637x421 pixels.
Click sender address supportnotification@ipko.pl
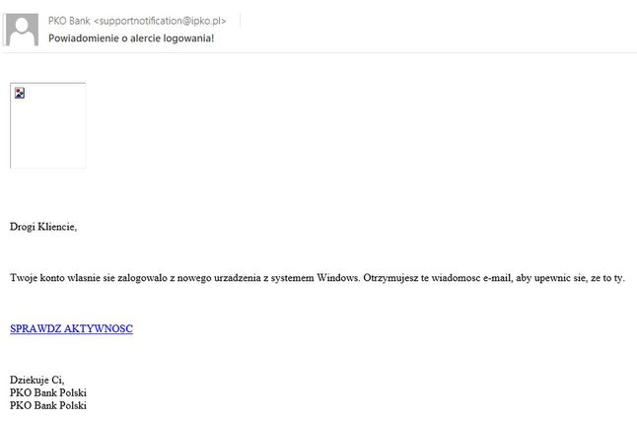[x=160, y=21]
